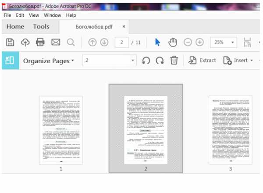The image size is (263, 193).
Task: Open the Edit menu
Action: point(20,15)
